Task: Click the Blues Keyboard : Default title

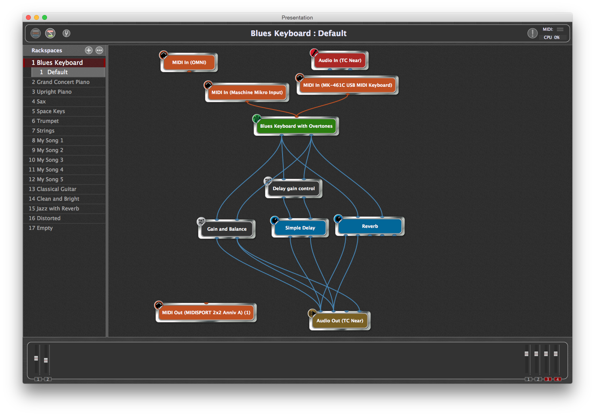Action: pyautogui.click(x=298, y=33)
